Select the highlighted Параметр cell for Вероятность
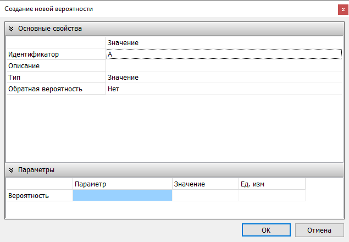Viewport: 349px width, 242px height. (122, 195)
